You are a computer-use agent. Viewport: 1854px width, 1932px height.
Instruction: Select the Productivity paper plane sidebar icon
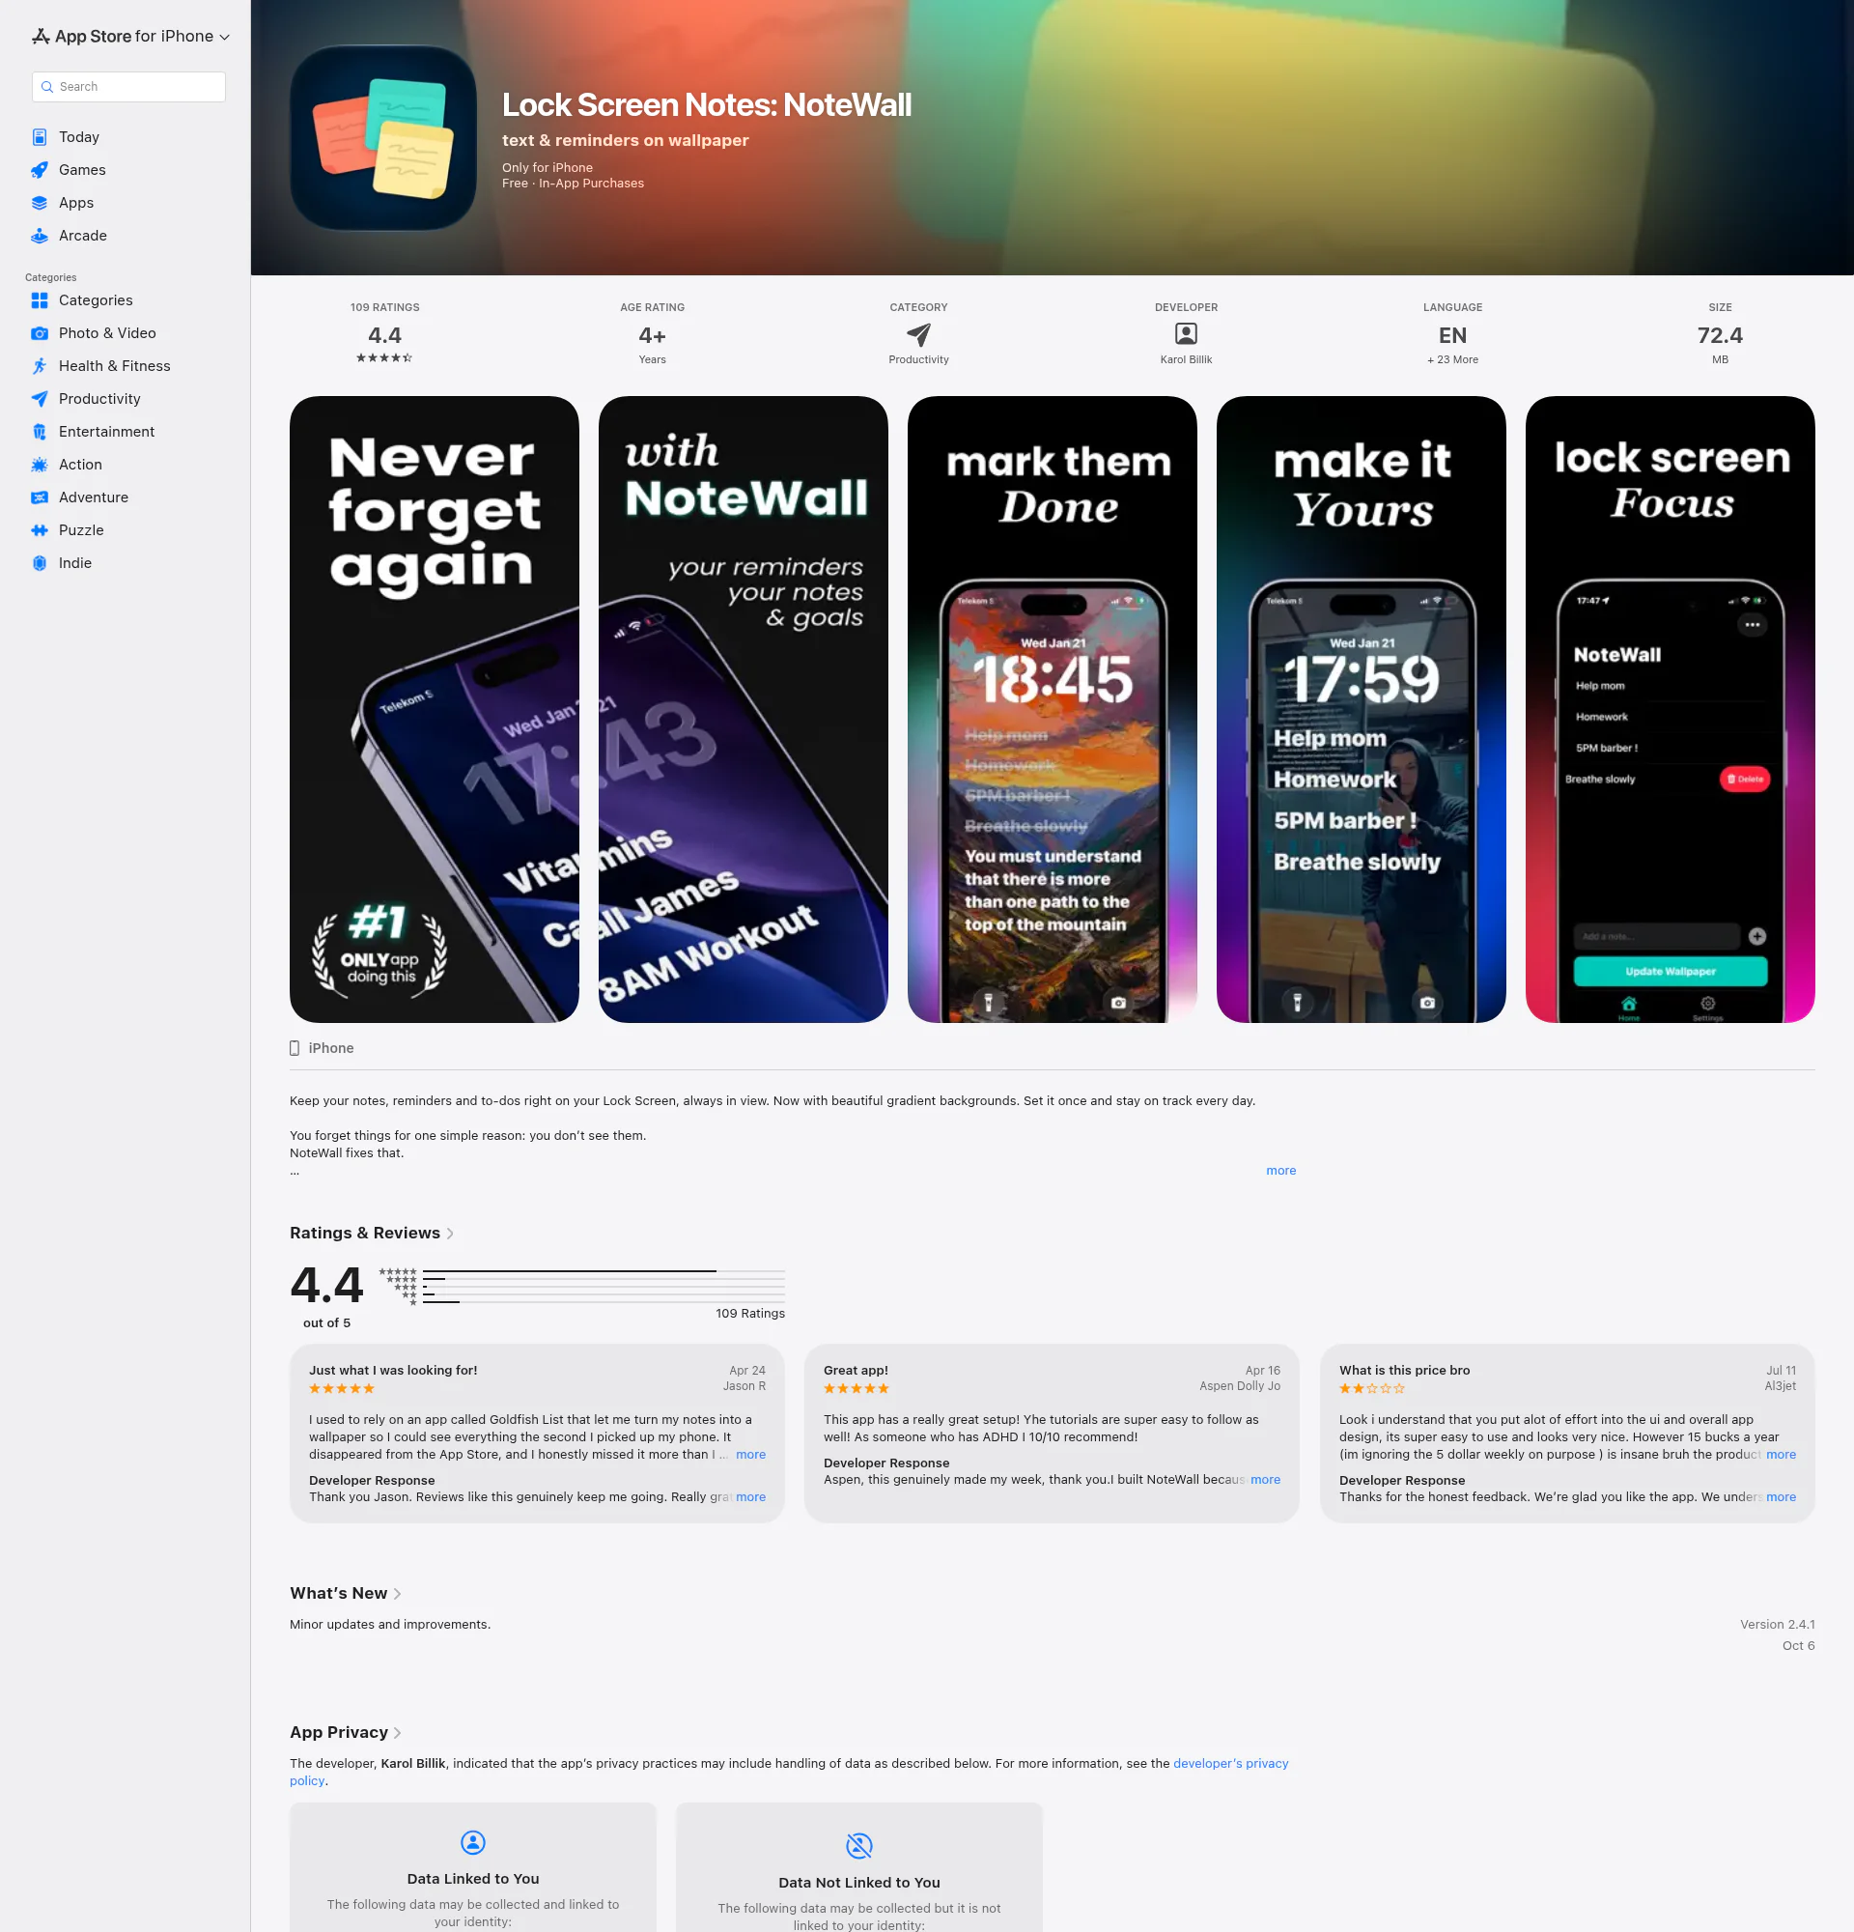pos(40,399)
